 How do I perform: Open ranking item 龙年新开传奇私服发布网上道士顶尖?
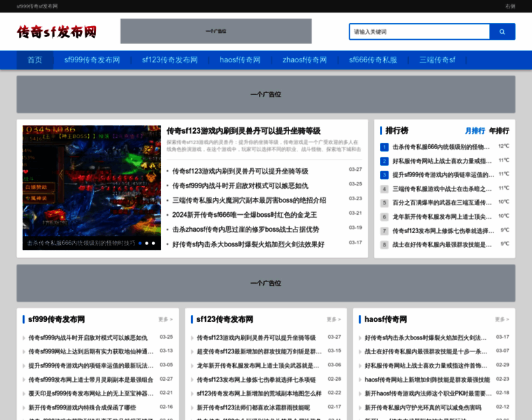[442, 217]
